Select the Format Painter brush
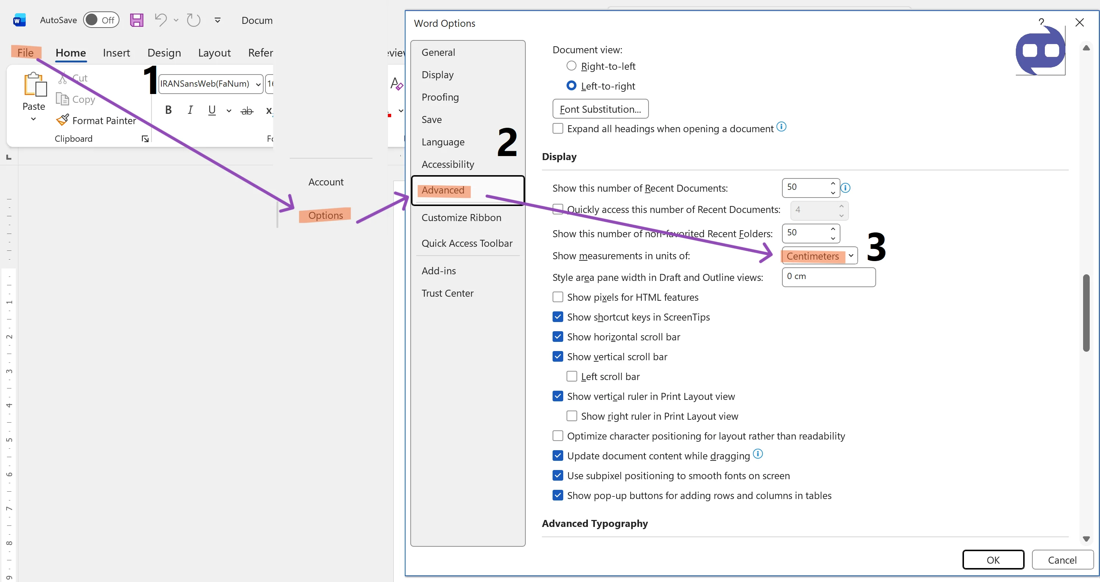Image resolution: width=1100 pixels, height=582 pixels. pos(63,120)
